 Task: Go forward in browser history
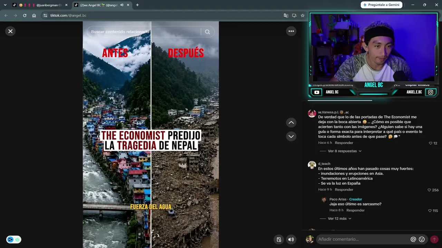[15, 15]
